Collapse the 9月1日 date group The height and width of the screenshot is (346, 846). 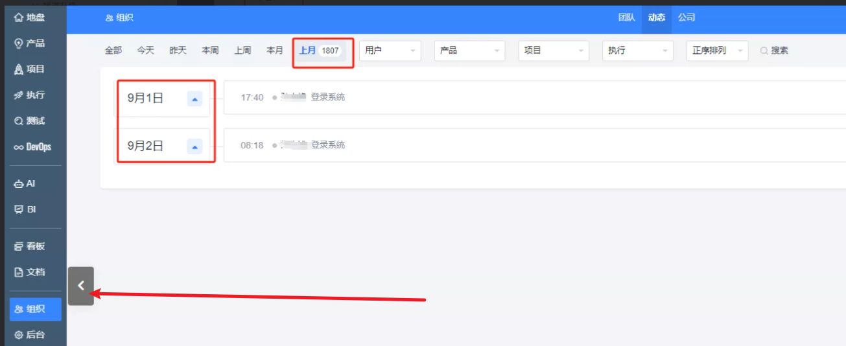click(x=195, y=98)
